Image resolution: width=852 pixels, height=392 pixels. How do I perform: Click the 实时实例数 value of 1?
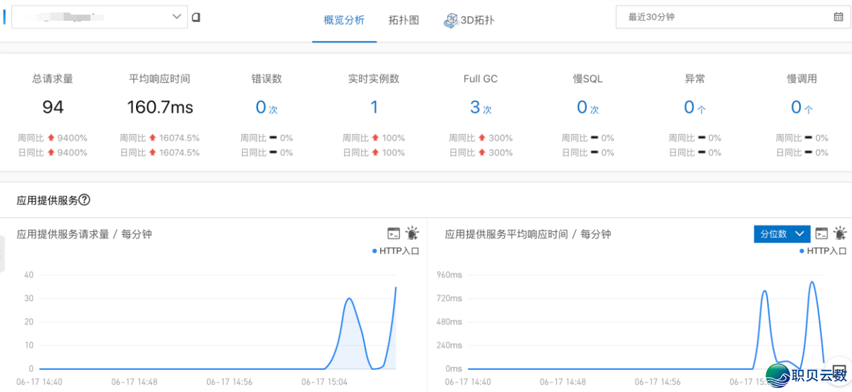click(374, 107)
